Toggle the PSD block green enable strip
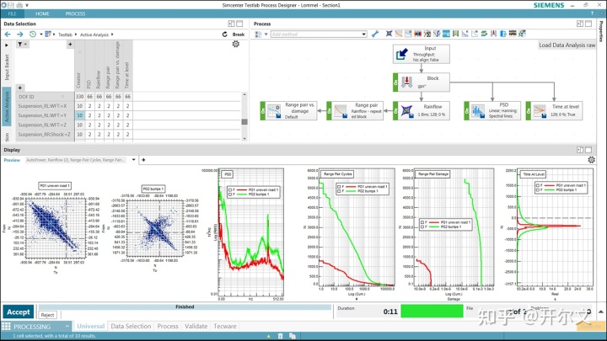 coord(466,110)
